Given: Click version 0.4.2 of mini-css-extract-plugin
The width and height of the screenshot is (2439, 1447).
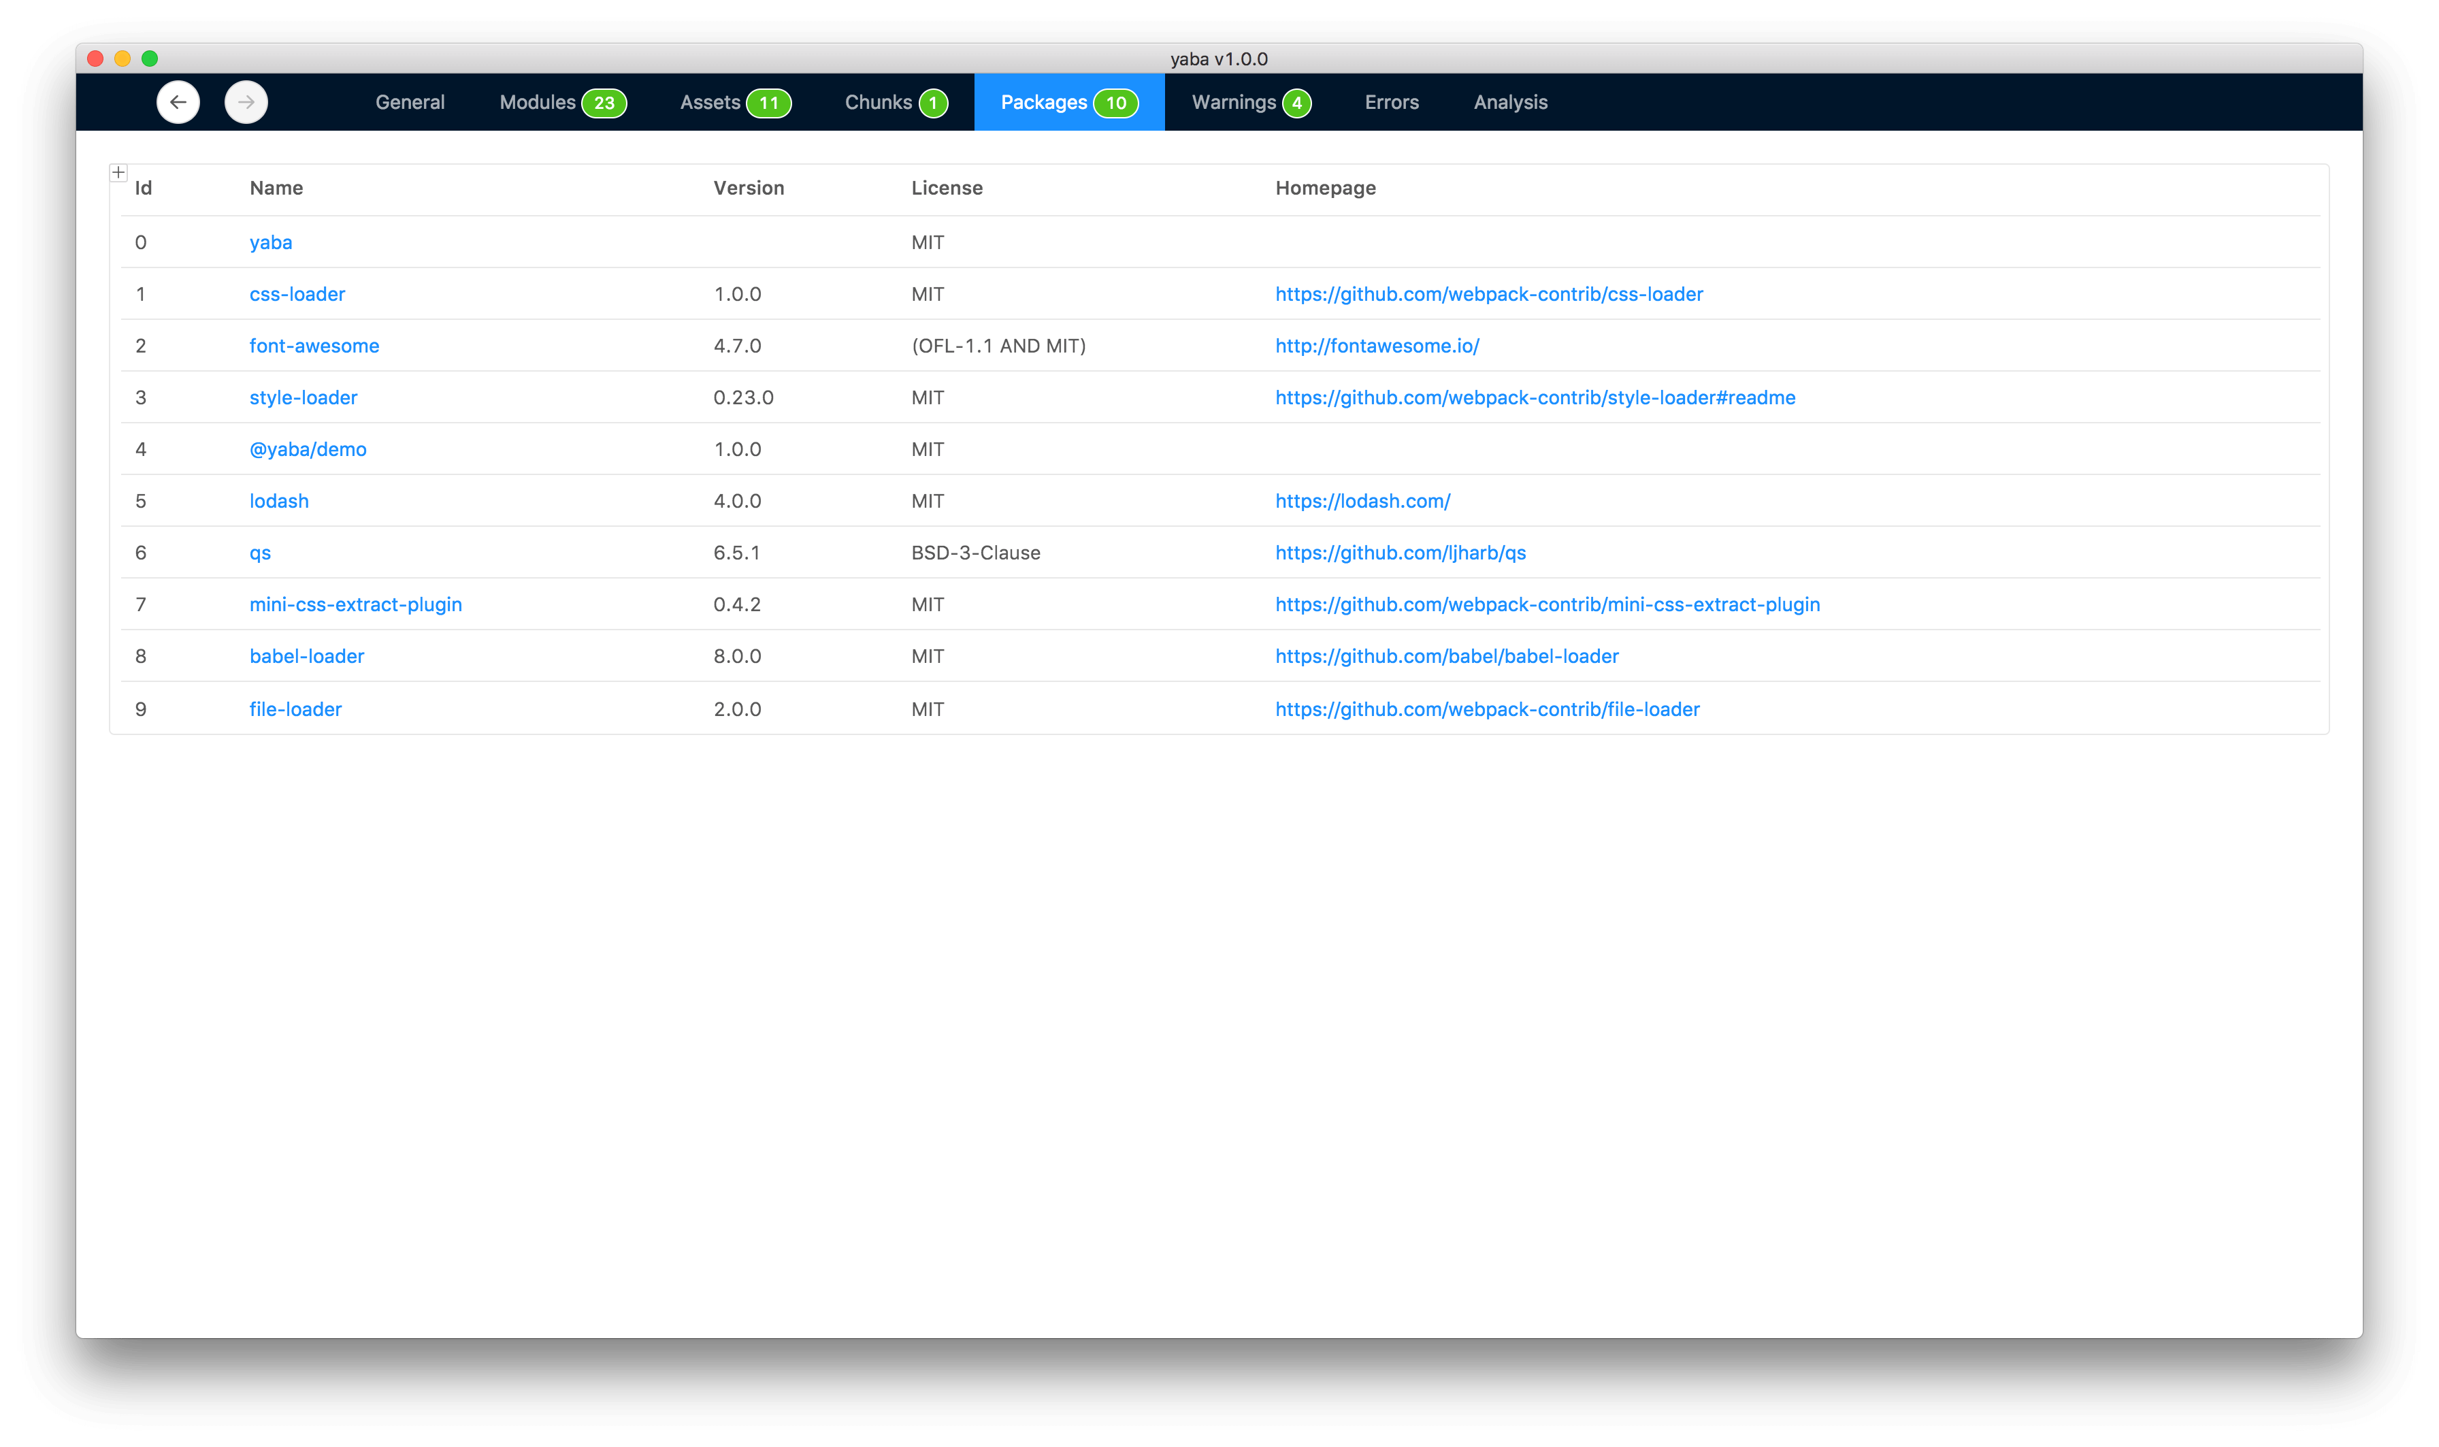Looking at the screenshot, I should click(737, 604).
